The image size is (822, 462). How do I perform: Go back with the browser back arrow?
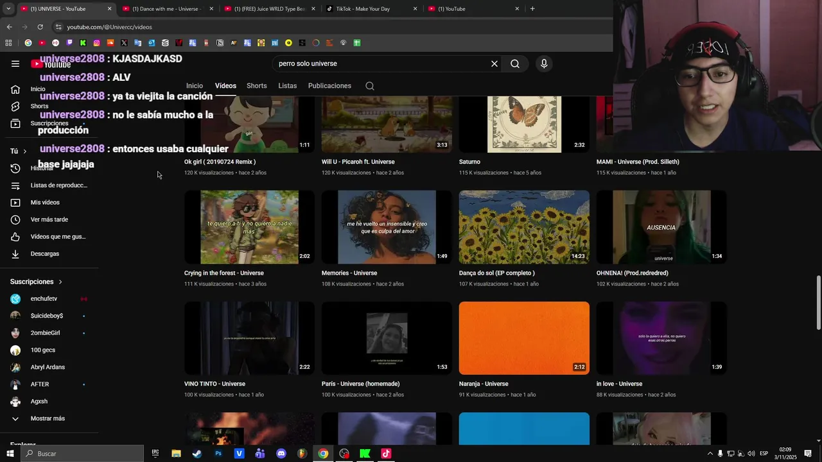[9, 27]
